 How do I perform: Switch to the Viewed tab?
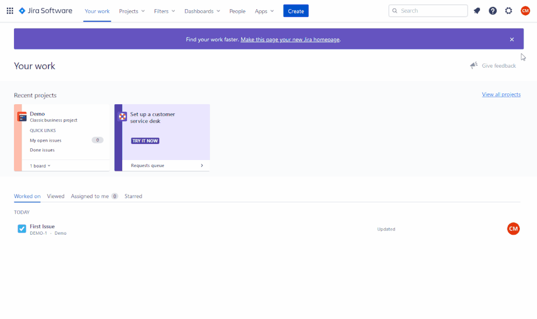pyautogui.click(x=55, y=196)
